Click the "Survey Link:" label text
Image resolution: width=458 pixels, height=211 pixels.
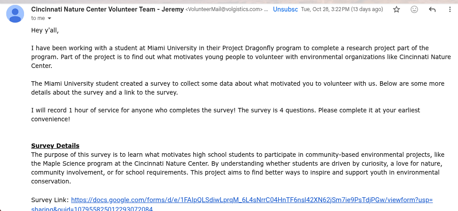[x=50, y=200]
